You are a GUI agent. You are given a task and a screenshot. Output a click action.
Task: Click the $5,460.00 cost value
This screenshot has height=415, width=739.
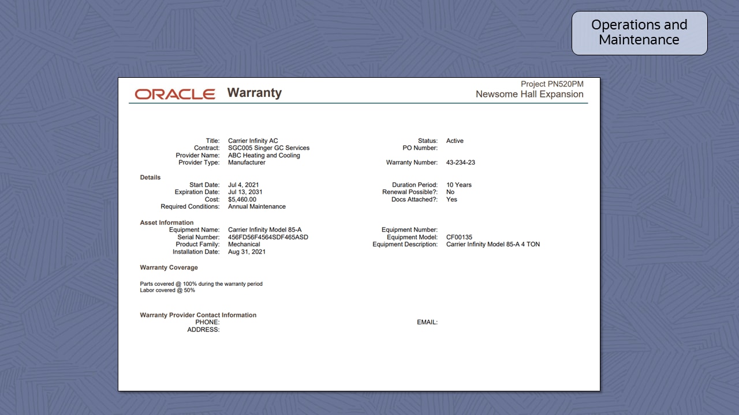pyautogui.click(x=242, y=199)
